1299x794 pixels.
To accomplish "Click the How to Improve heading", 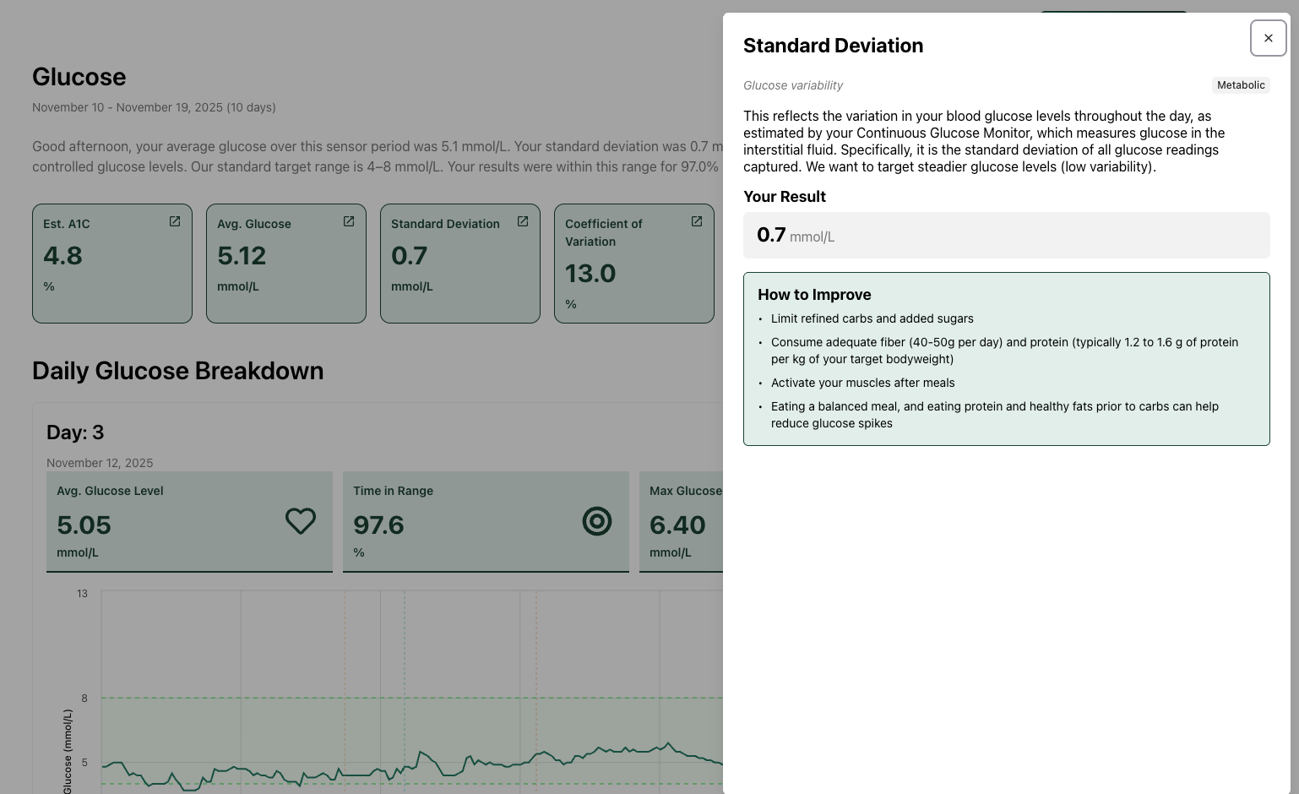I will [x=814, y=295].
